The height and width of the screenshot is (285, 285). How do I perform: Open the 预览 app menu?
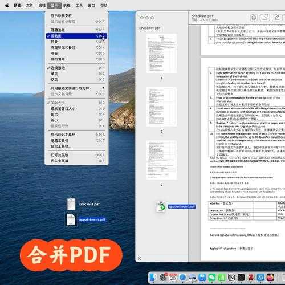click(x=17, y=5)
